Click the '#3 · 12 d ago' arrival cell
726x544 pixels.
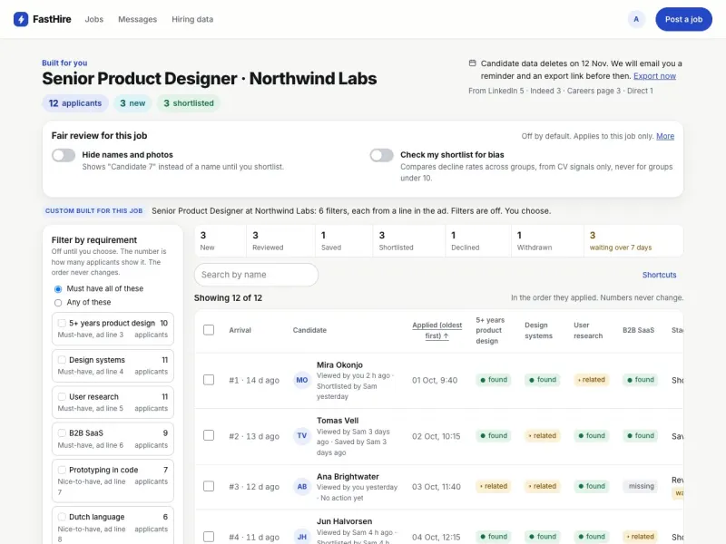254,487
